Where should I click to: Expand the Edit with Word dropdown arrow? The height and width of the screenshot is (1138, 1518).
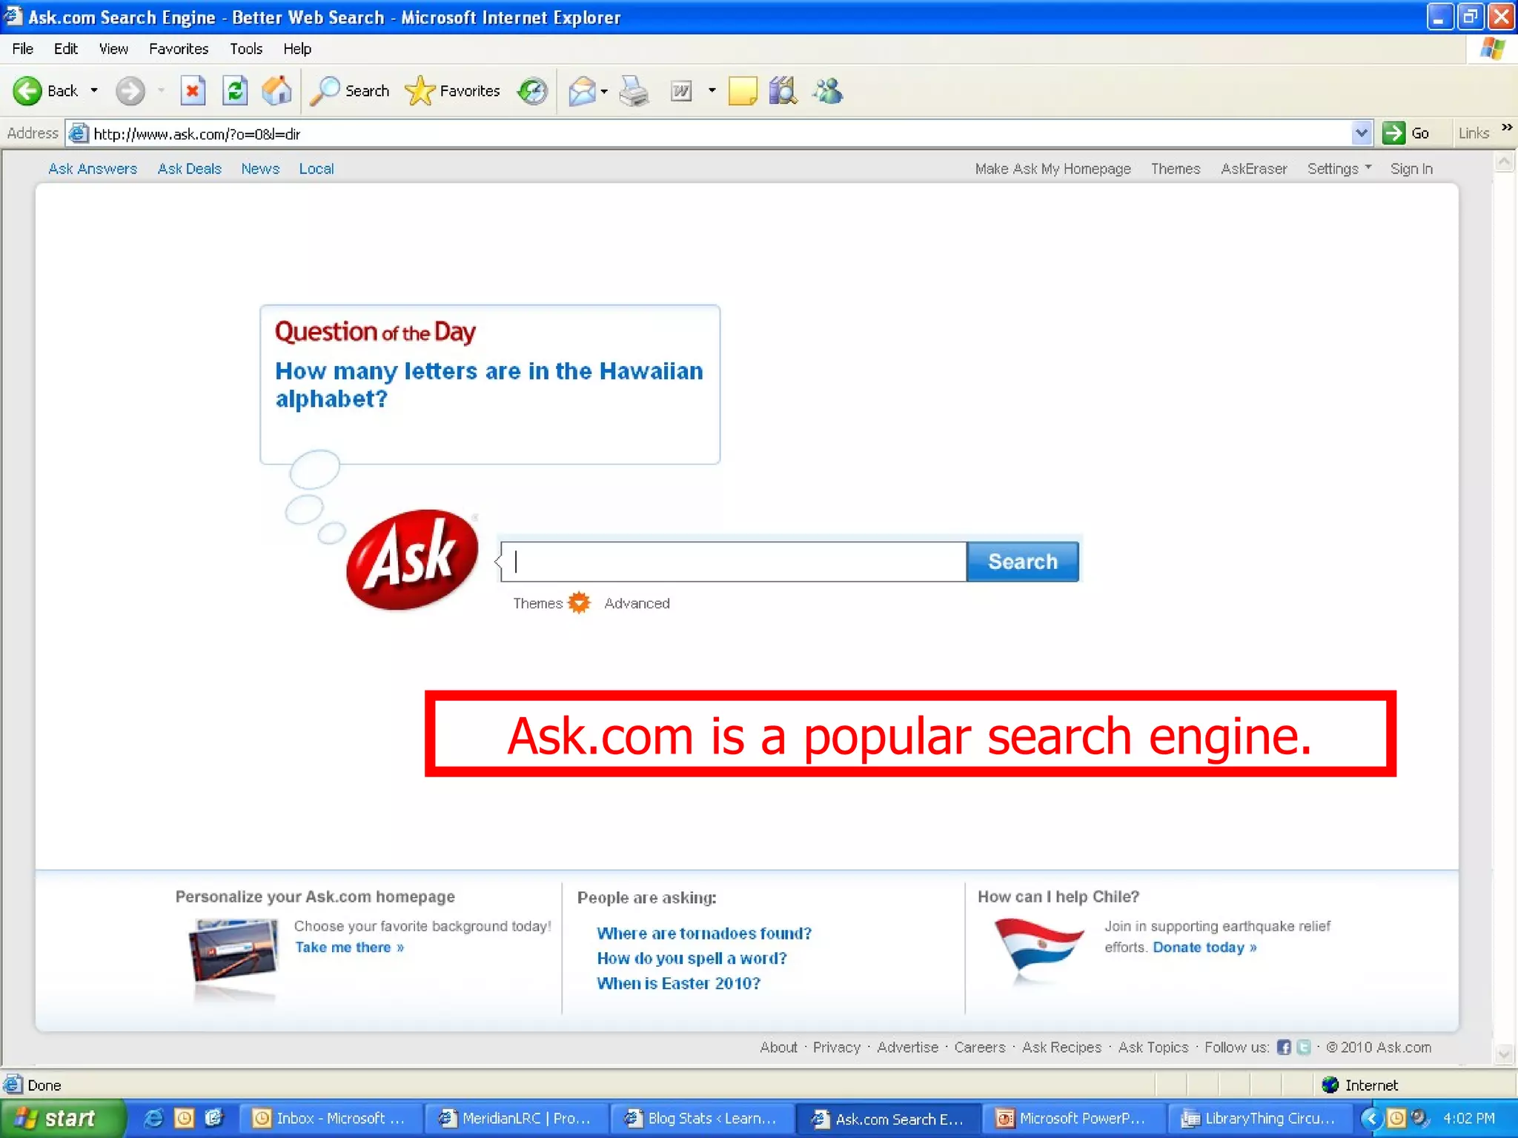click(712, 91)
